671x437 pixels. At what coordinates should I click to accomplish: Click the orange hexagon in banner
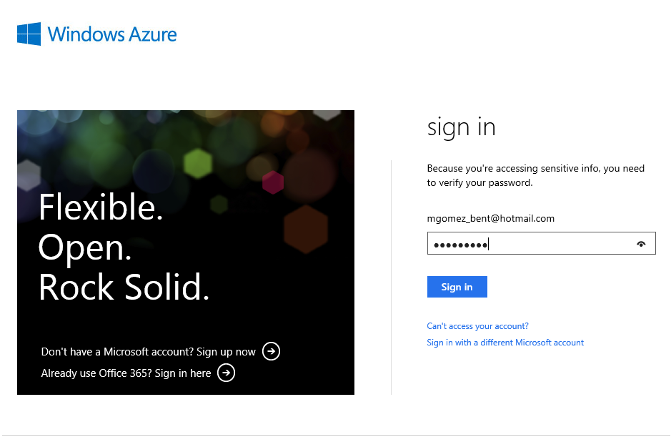306,229
